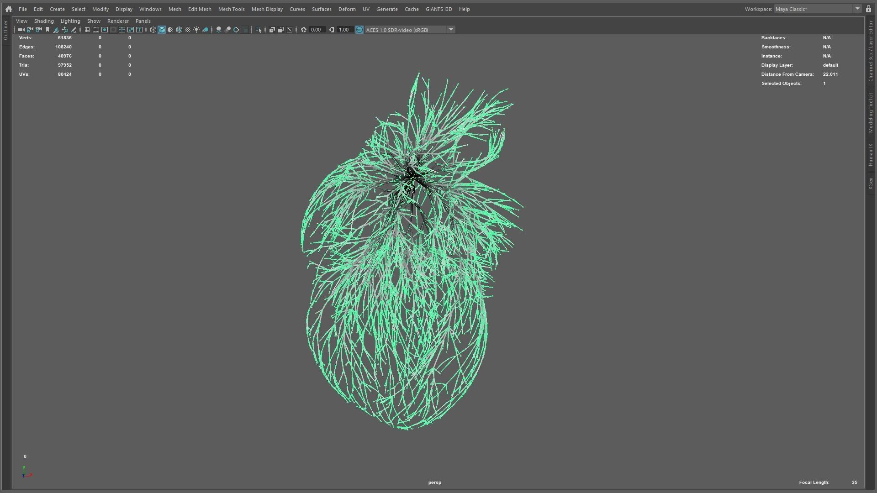Click the Home icon at top-left
877x493 pixels.
click(x=8, y=9)
